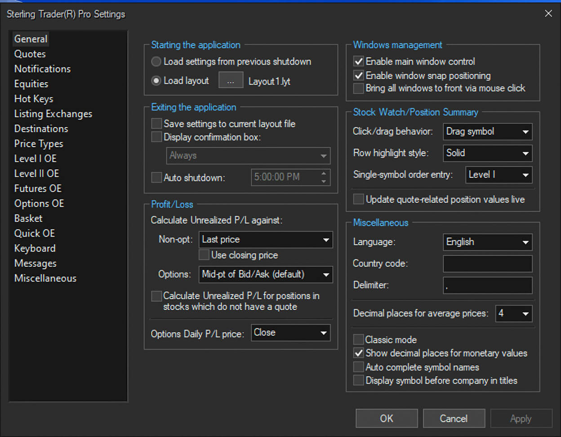
Task: Open Futures OE settings
Action: pos(38,188)
